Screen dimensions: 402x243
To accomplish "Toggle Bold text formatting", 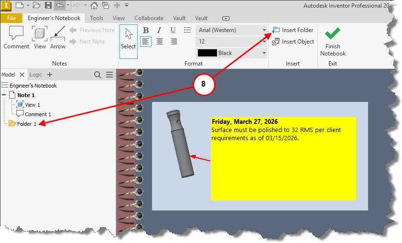I will pos(146,30).
